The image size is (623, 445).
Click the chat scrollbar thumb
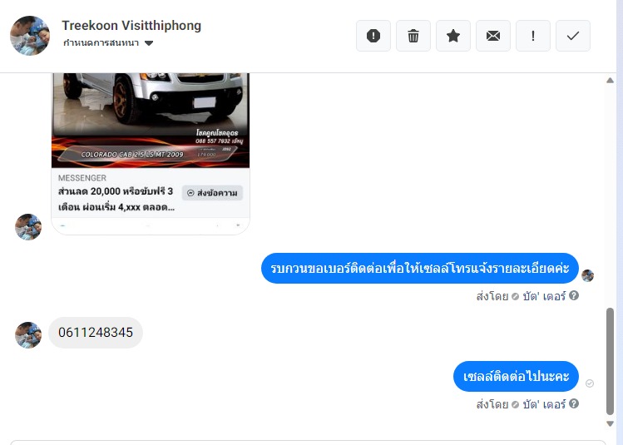tap(611, 361)
